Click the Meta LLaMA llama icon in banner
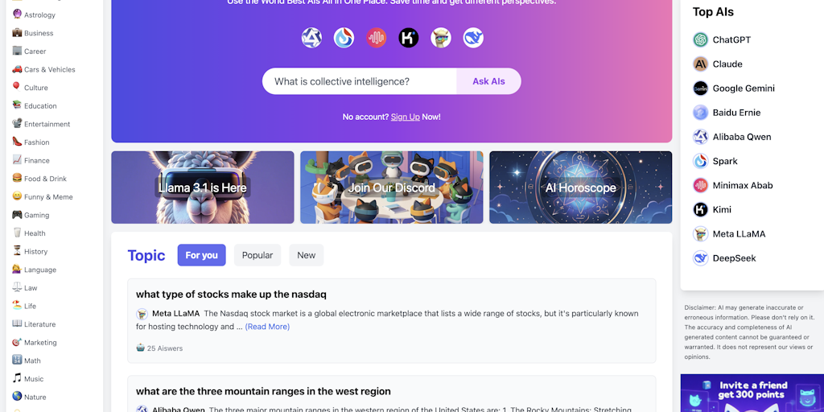Viewport: 824px width, 412px height. 441,38
